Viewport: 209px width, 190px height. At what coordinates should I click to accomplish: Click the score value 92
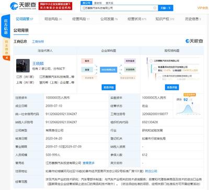(x=185, y=99)
